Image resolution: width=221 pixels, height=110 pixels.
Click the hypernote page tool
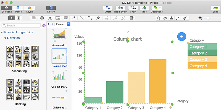(x=131, y=18)
